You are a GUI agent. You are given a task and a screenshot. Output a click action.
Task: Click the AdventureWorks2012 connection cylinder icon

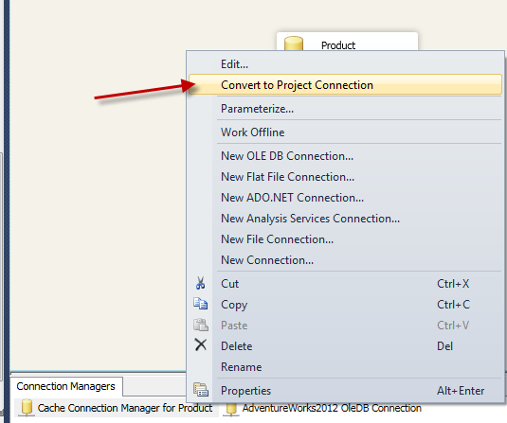[231, 410]
